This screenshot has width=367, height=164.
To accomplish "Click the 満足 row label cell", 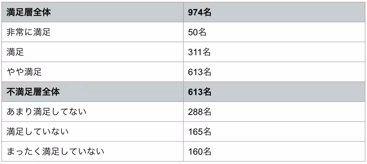I will (15, 52).
